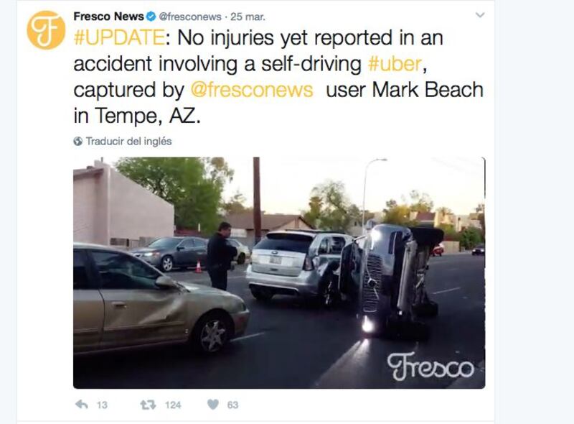The height and width of the screenshot is (424, 574).
Task: Like the tweet with heart icon
Action: pyautogui.click(x=212, y=404)
